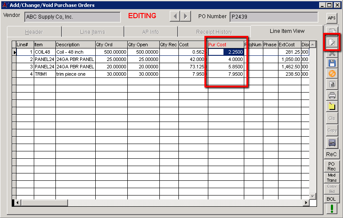Open PO Rec from sidebar
The image size is (343, 218).
click(332, 166)
